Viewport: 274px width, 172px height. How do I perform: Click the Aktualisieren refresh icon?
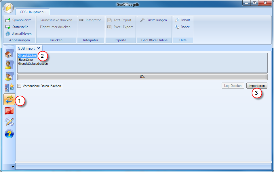pyautogui.click(x=19, y=34)
